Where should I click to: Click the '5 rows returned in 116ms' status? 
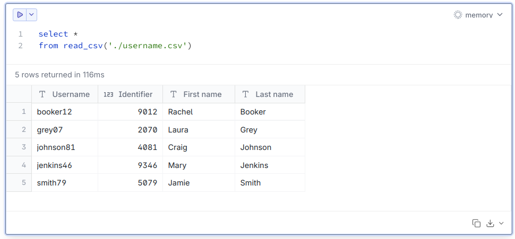59,75
